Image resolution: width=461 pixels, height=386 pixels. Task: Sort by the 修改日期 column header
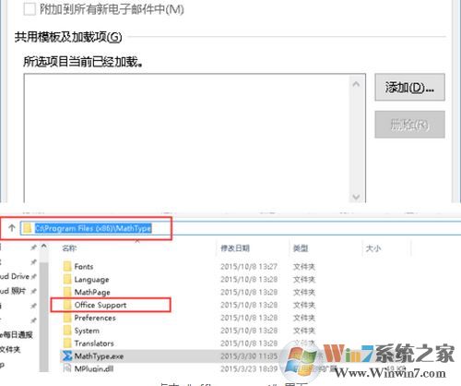coord(235,248)
